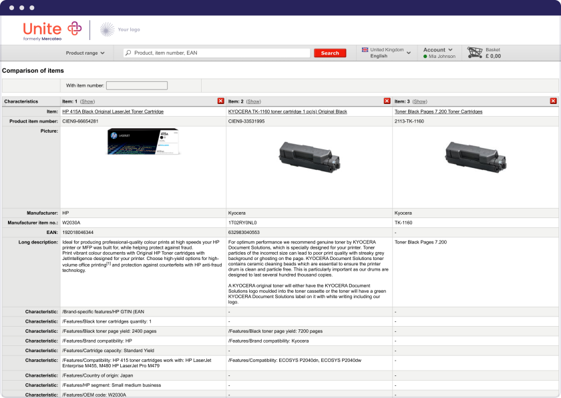
Task: Open the United Kingdom English language selector
Action: point(386,53)
